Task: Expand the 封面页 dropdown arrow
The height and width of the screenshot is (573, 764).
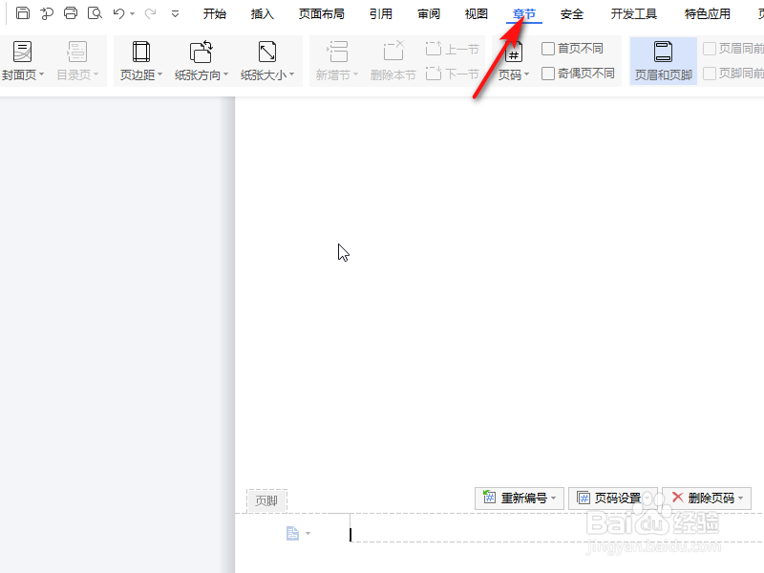Action: (41, 74)
